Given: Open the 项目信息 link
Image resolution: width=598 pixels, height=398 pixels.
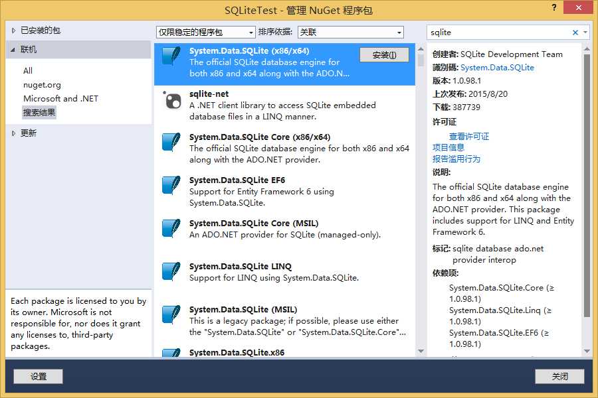Looking at the screenshot, I should coord(448,147).
